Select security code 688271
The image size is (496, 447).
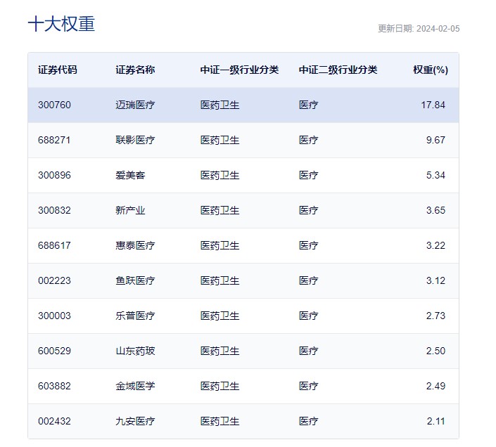click(x=54, y=140)
